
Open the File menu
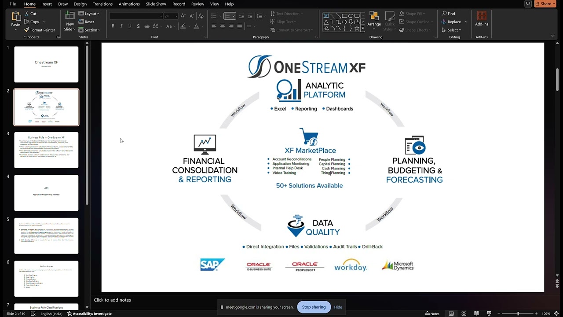coord(13,4)
